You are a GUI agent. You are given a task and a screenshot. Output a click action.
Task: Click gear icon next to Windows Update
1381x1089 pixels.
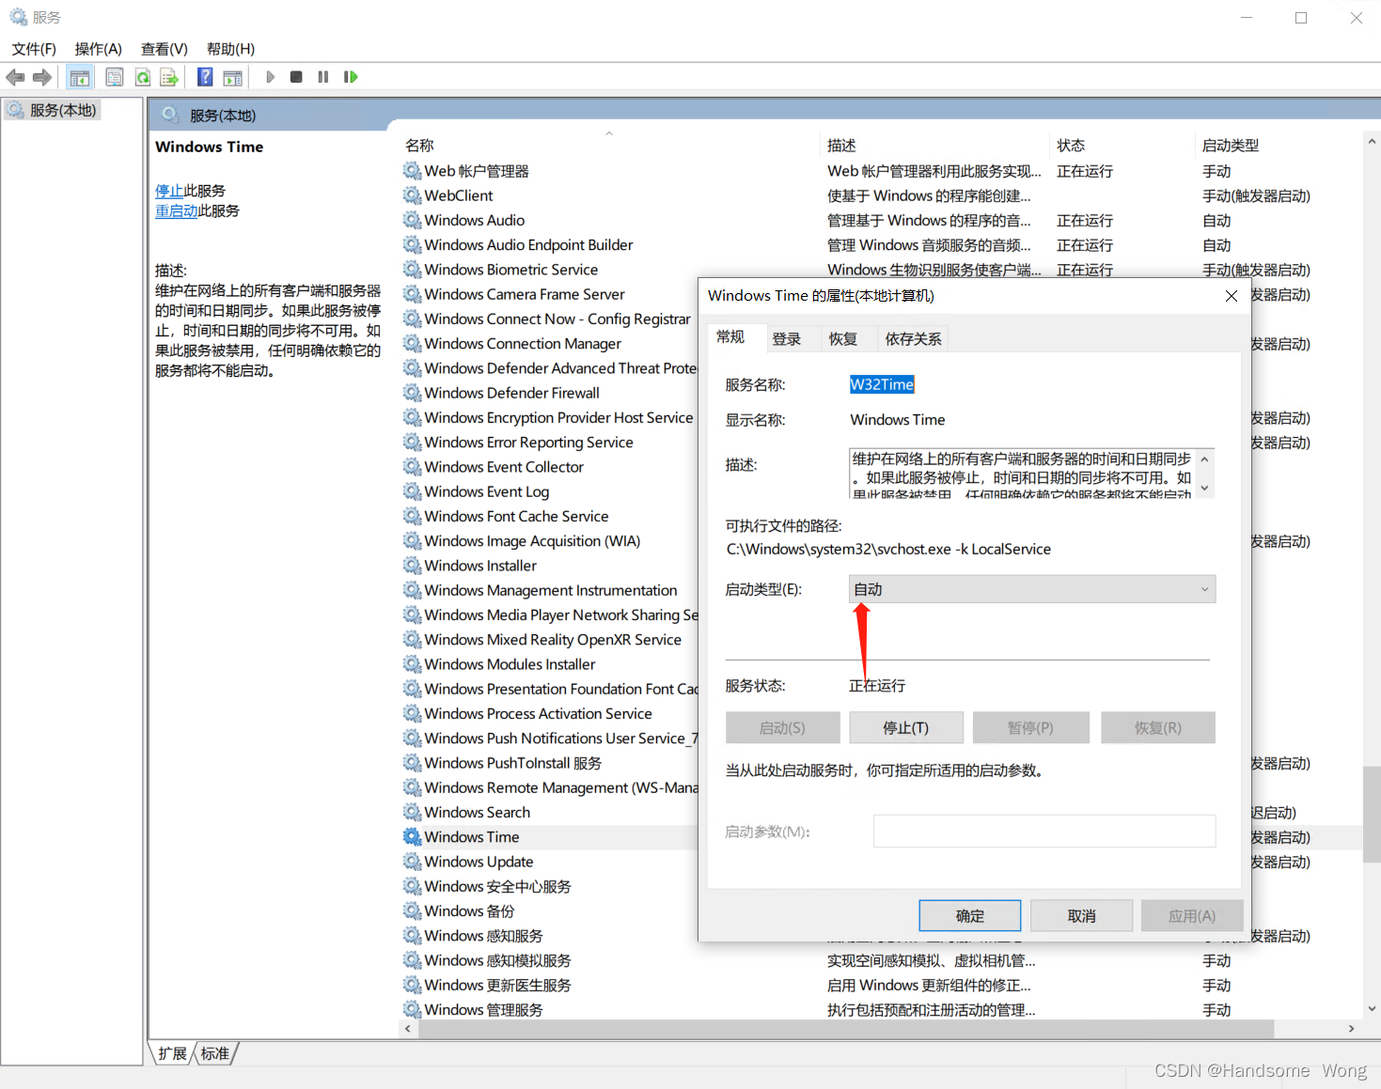click(x=412, y=862)
